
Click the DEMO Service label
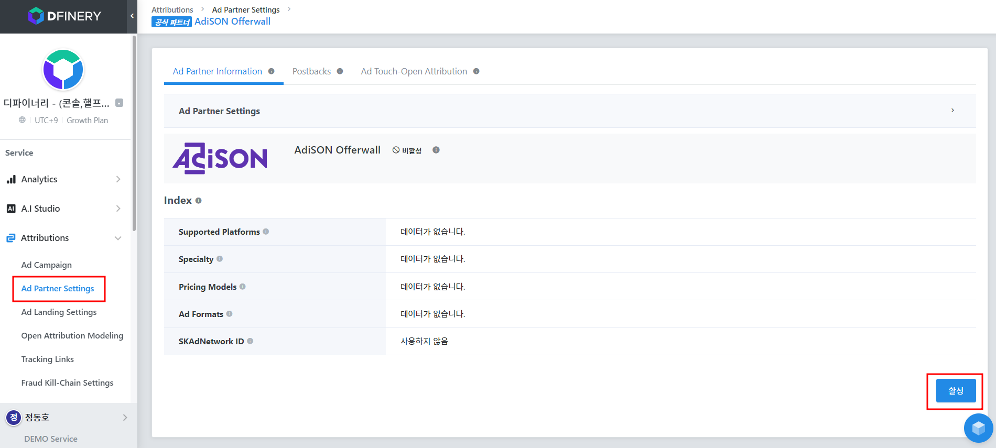click(51, 439)
